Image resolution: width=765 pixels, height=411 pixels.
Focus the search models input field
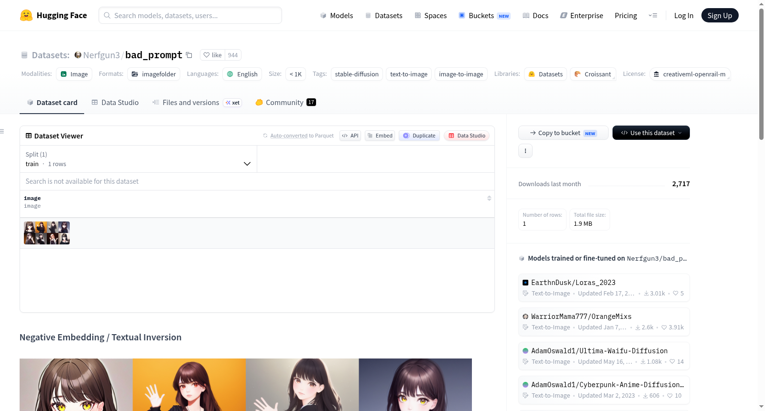(190, 15)
